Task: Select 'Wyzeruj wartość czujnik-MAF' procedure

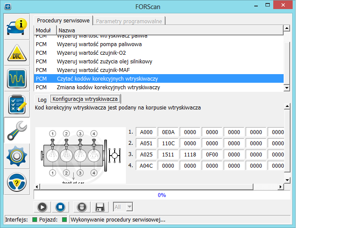Action: [x=99, y=70]
